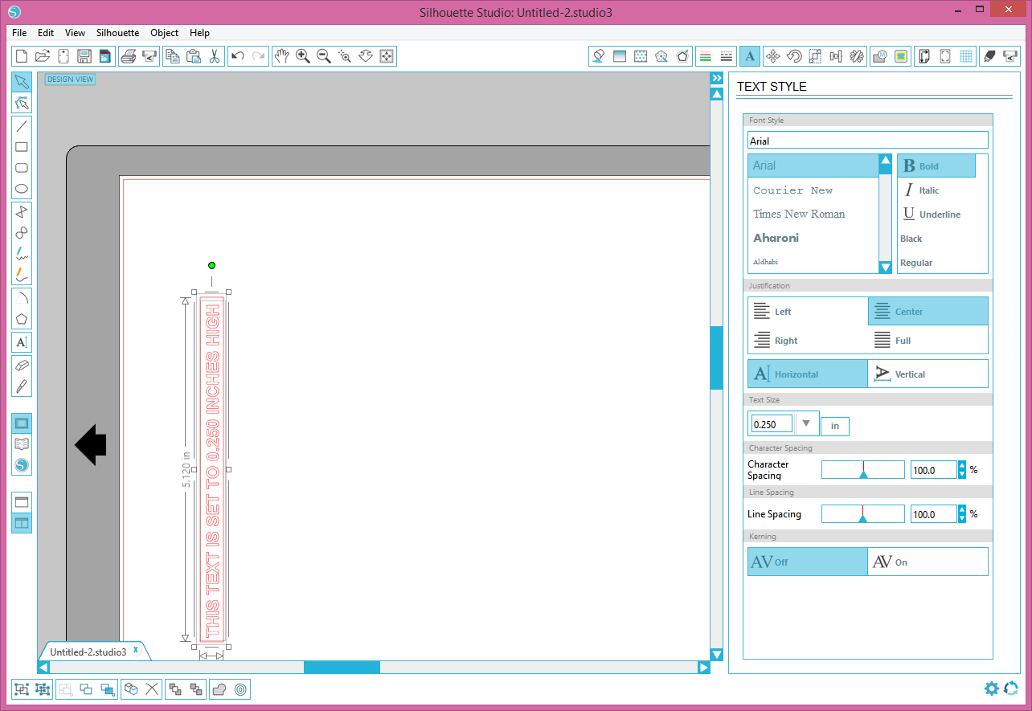Image resolution: width=1032 pixels, height=711 pixels.
Task: Switch text orientation to Vertical
Action: click(928, 374)
